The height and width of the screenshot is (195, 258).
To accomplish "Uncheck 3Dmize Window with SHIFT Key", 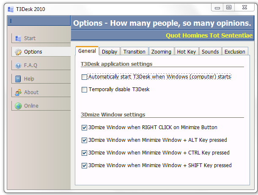I will click(84, 165).
